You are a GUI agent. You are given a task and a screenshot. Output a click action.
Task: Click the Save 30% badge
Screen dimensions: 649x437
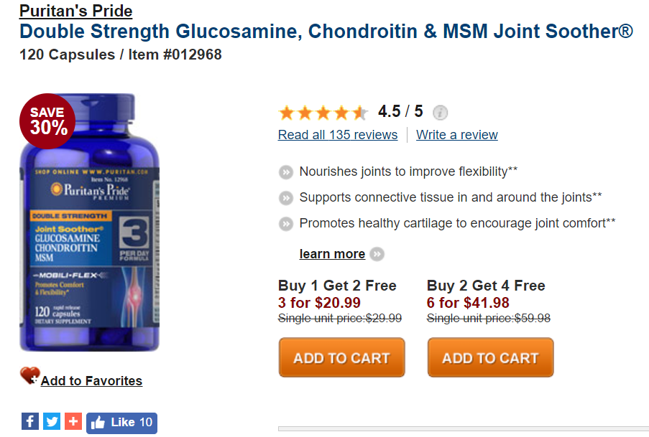click(x=48, y=121)
